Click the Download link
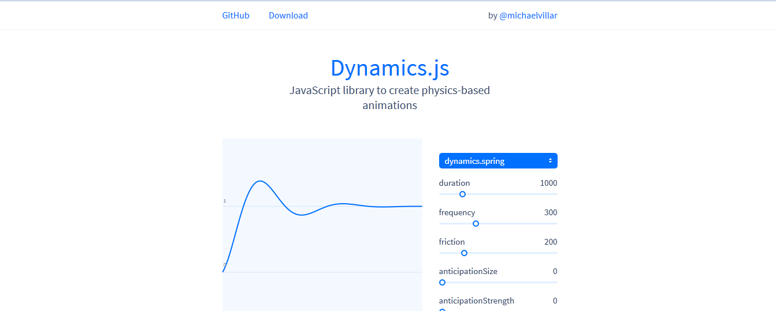 288,16
